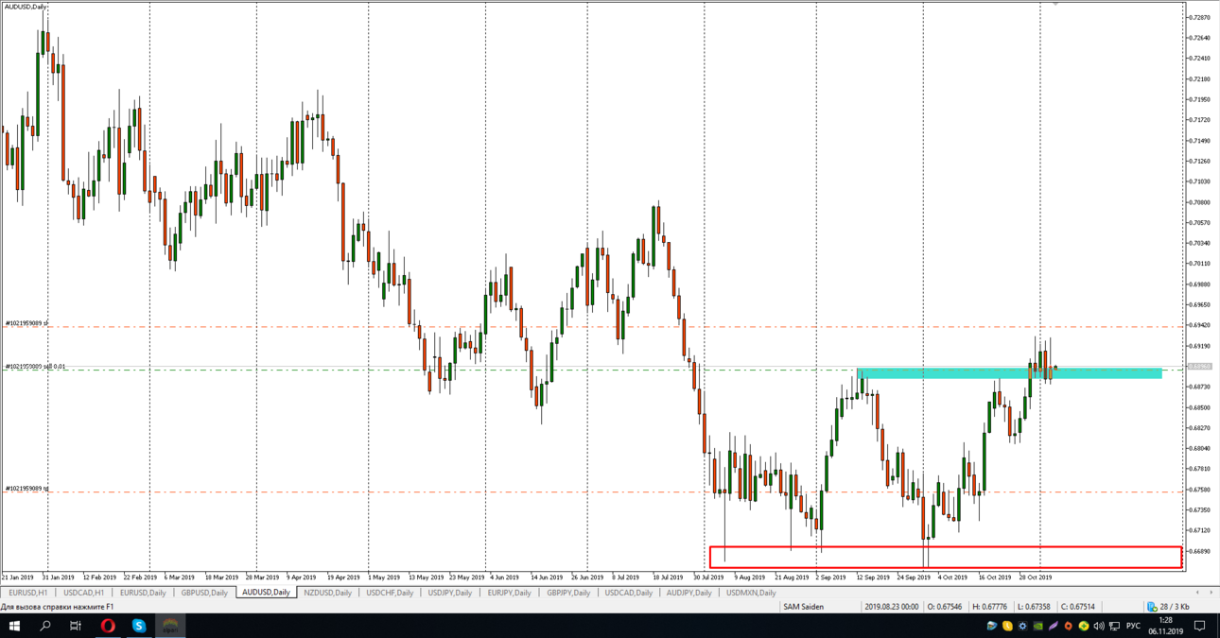Screen dimensions: 1220x638
Task: Open Task View from the taskbar
Action: (76, 626)
